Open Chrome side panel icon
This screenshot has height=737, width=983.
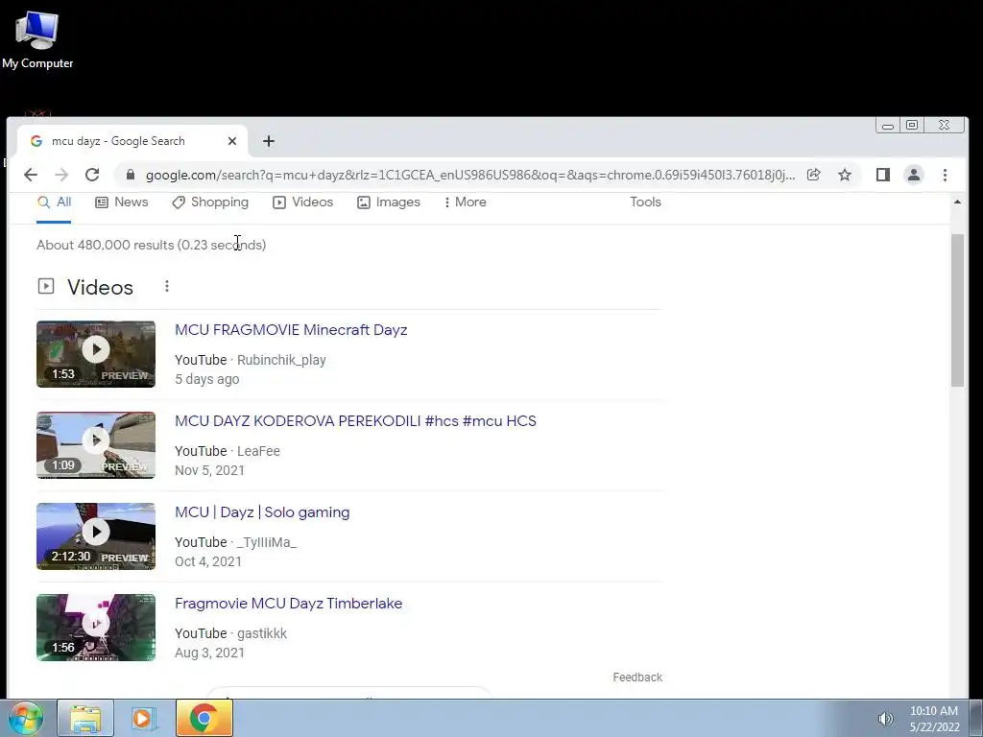point(883,175)
